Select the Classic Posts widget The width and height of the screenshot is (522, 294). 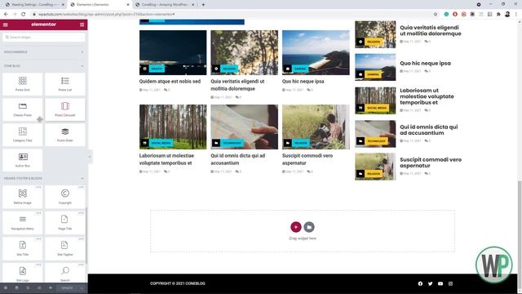point(23,109)
